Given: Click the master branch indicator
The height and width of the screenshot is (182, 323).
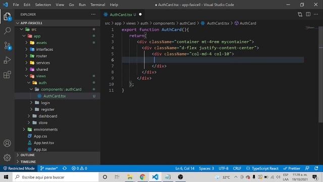Looking at the screenshot, I should click(x=49, y=168).
